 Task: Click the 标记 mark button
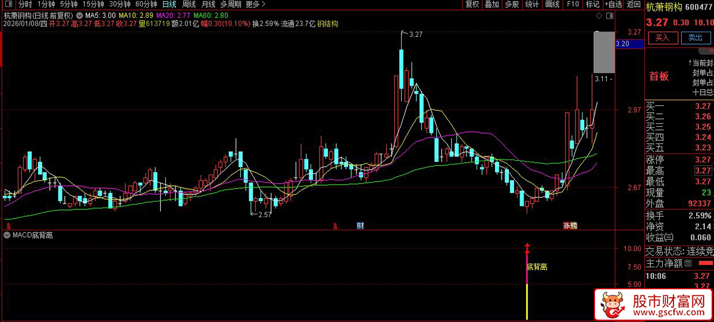click(x=592, y=4)
